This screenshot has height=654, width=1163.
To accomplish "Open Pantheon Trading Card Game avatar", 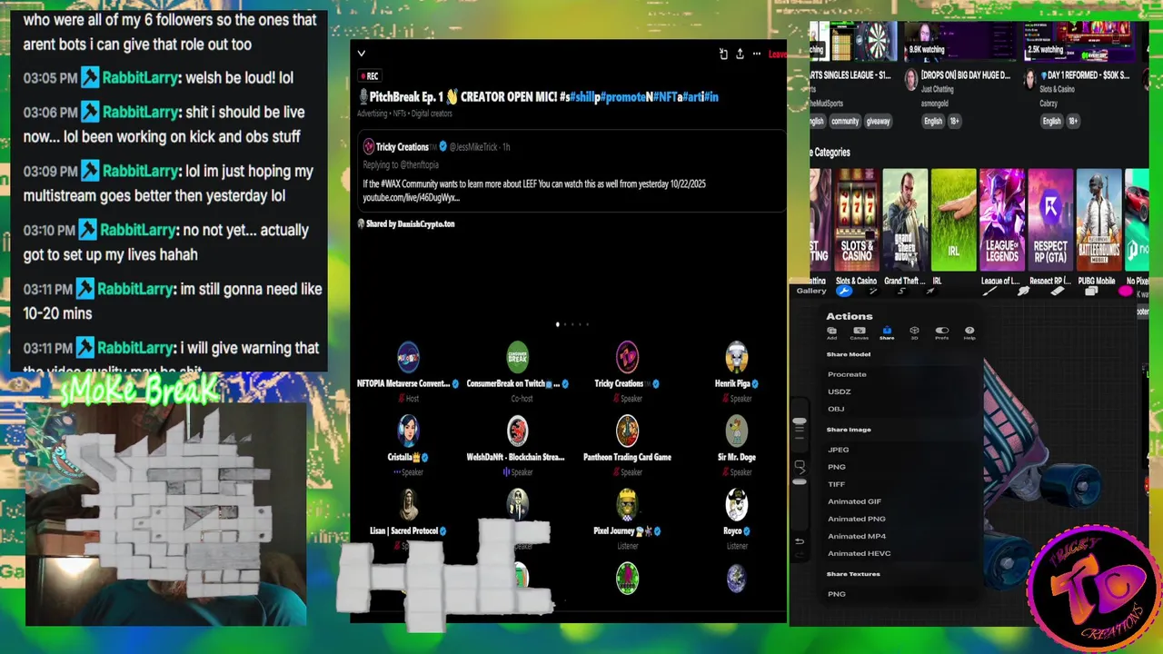I will click(627, 431).
